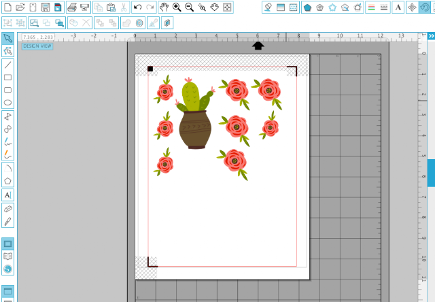Choose the Draw Smooth Freehand tool
The image size is (435, 302).
tap(7, 154)
